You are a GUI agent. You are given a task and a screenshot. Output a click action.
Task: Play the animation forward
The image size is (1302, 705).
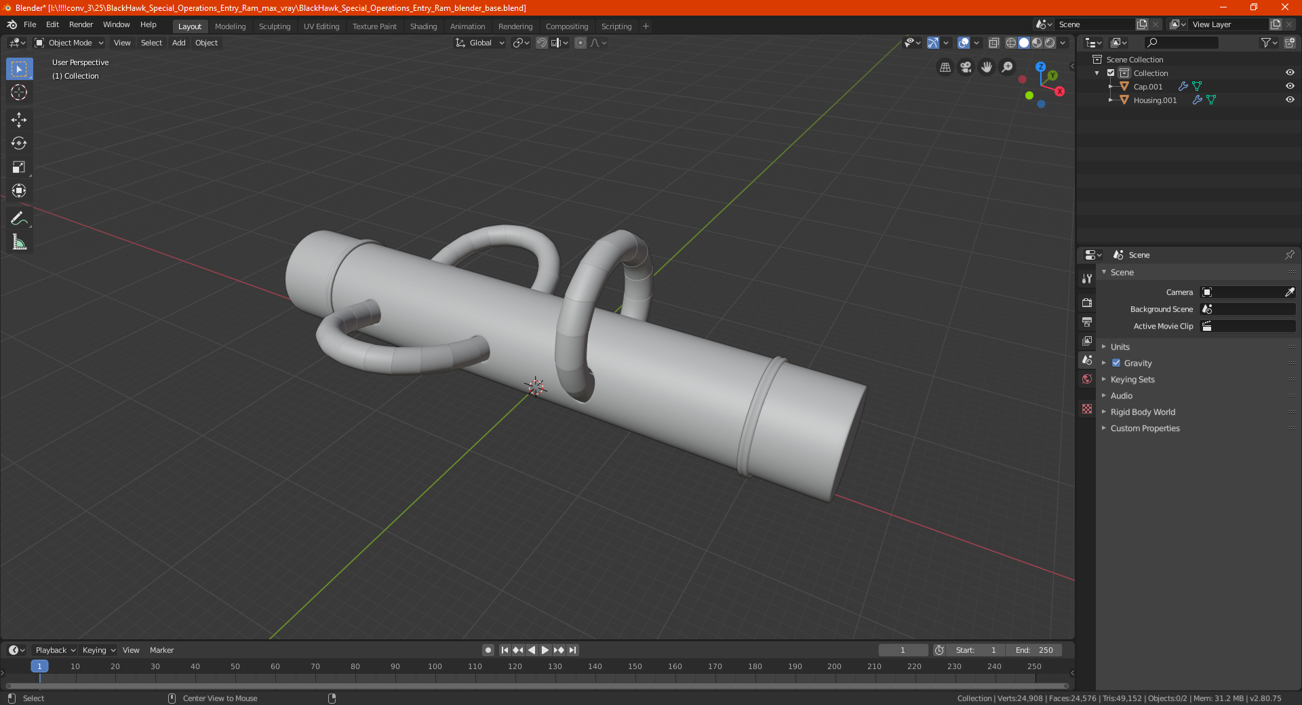click(x=545, y=650)
